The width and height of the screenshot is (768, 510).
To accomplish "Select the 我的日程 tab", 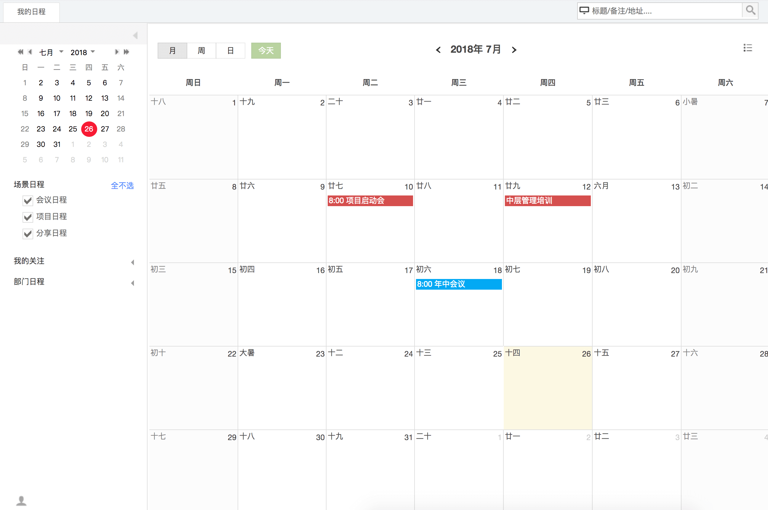I will [x=31, y=12].
